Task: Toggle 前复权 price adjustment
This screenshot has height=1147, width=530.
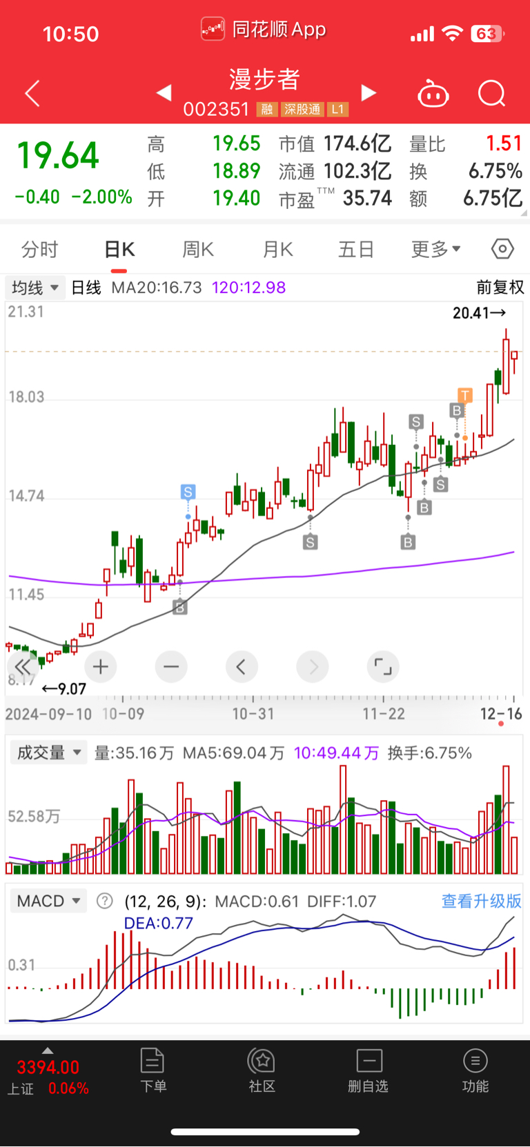Action: click(x=500, y=288)
